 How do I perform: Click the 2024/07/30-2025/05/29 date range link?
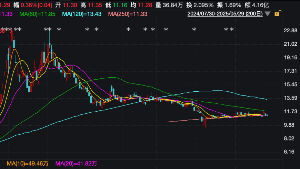coord(225,14)
